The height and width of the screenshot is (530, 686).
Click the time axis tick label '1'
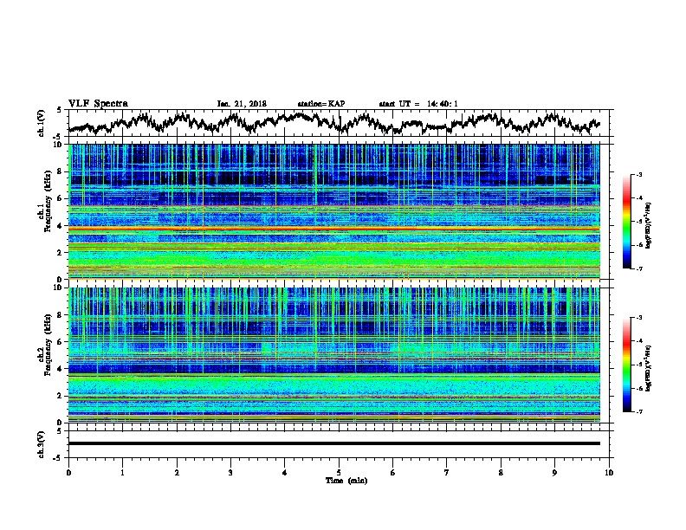[122, 473]
